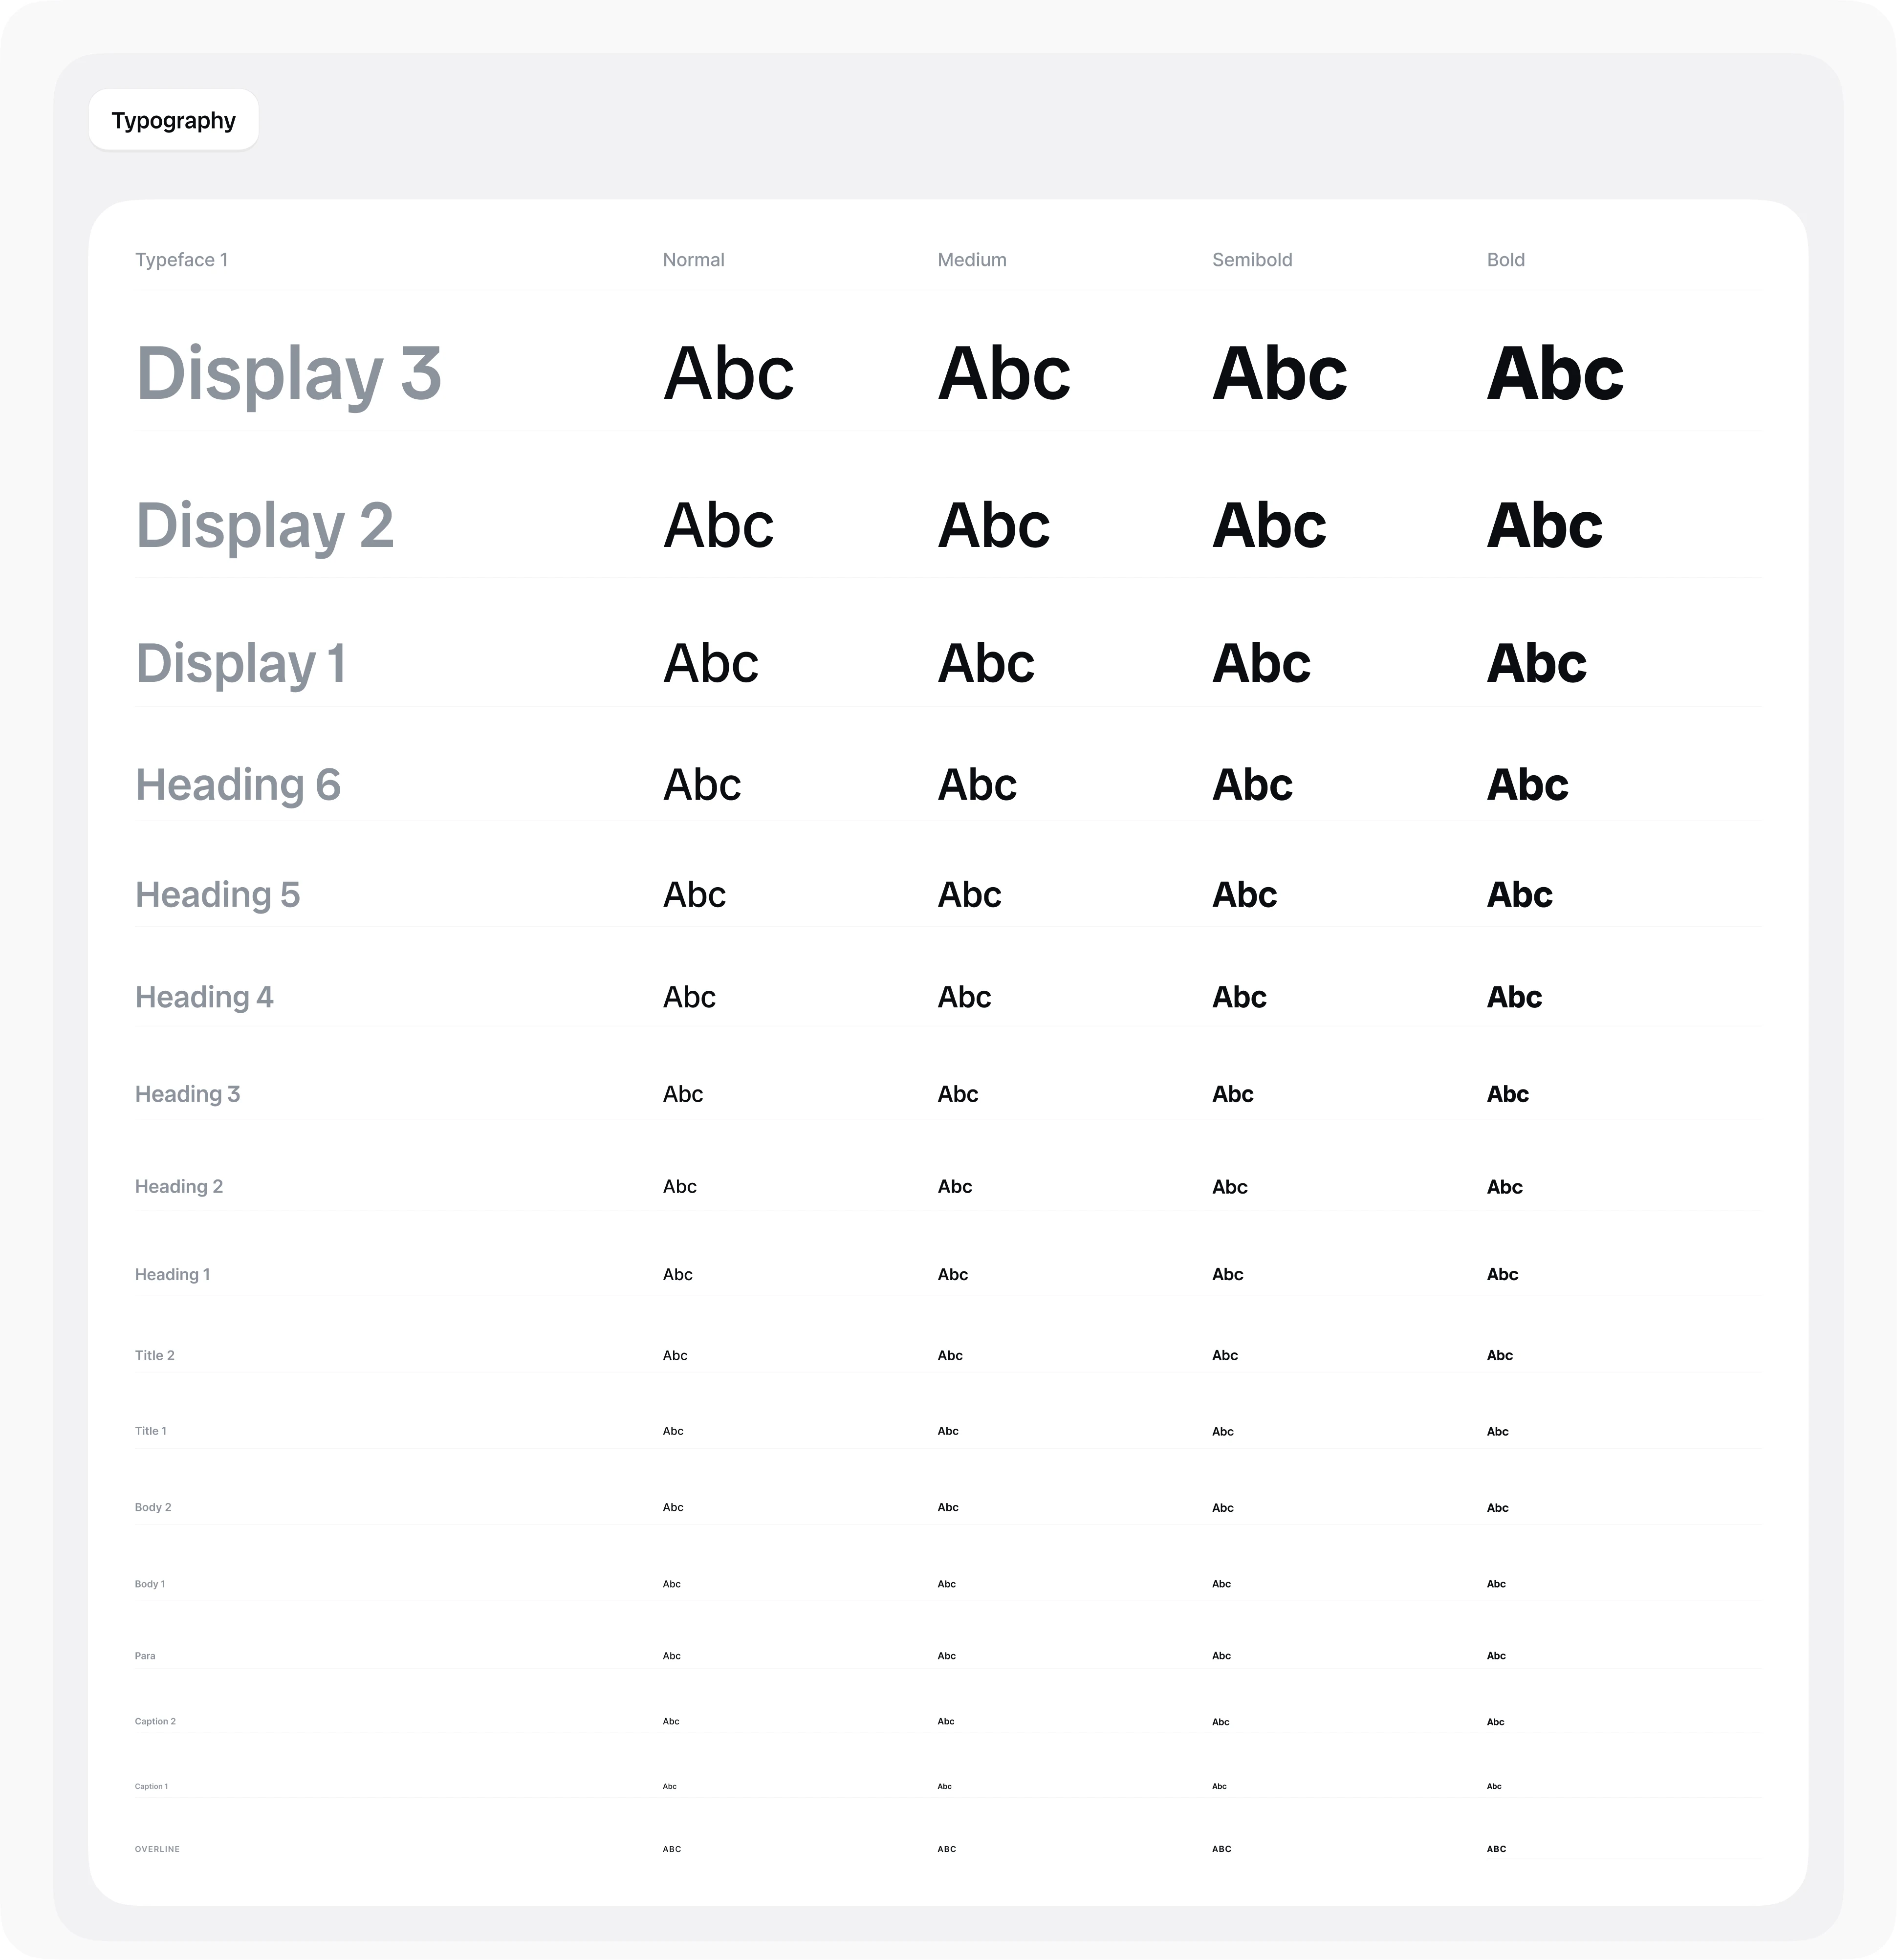Select the Bold column header
The height and width of the screenshot is (1960, 1897).
[x=1505, y=260]
